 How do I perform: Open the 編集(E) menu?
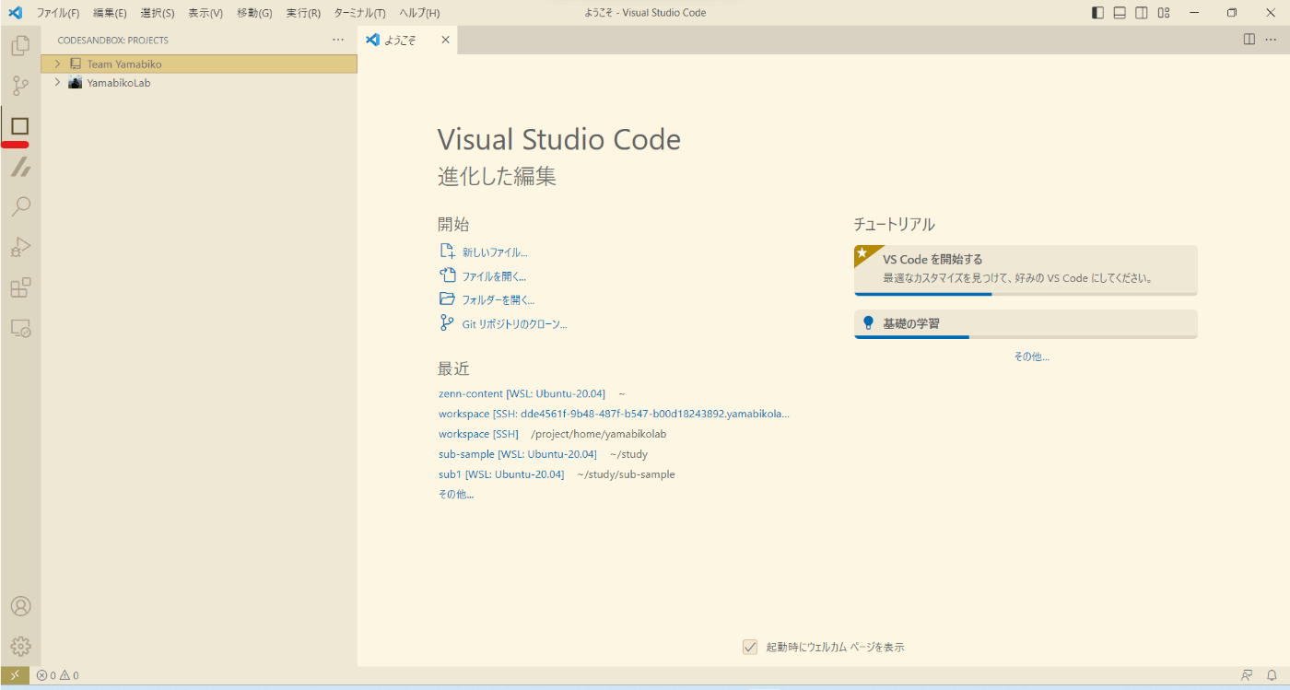click(110, 13)
